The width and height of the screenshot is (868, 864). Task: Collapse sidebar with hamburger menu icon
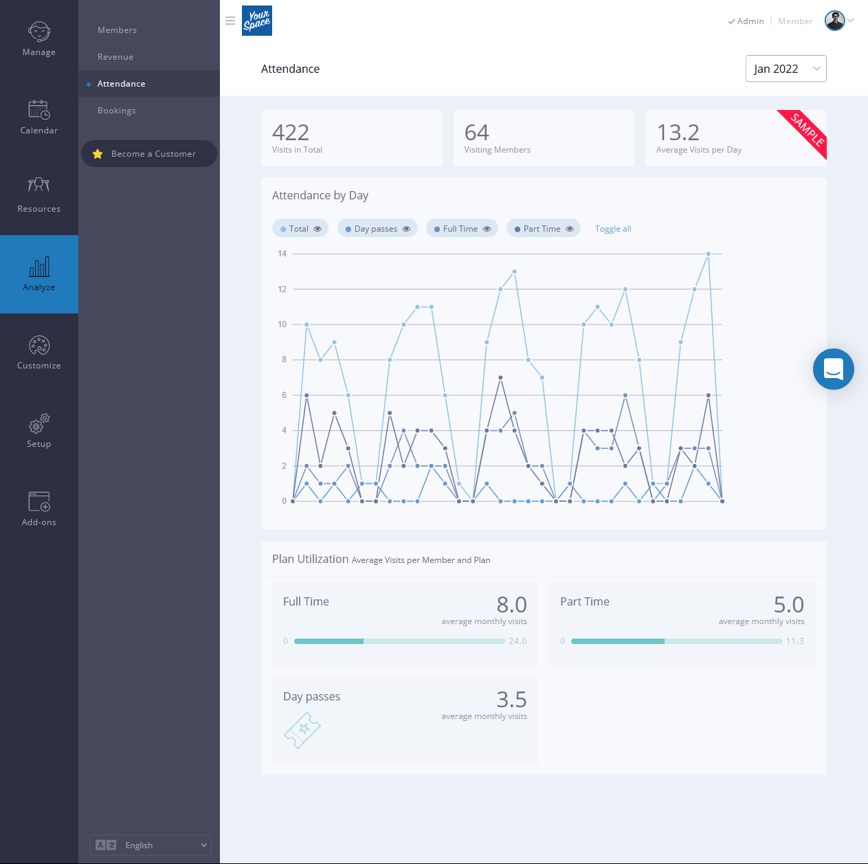pos(230,21)
